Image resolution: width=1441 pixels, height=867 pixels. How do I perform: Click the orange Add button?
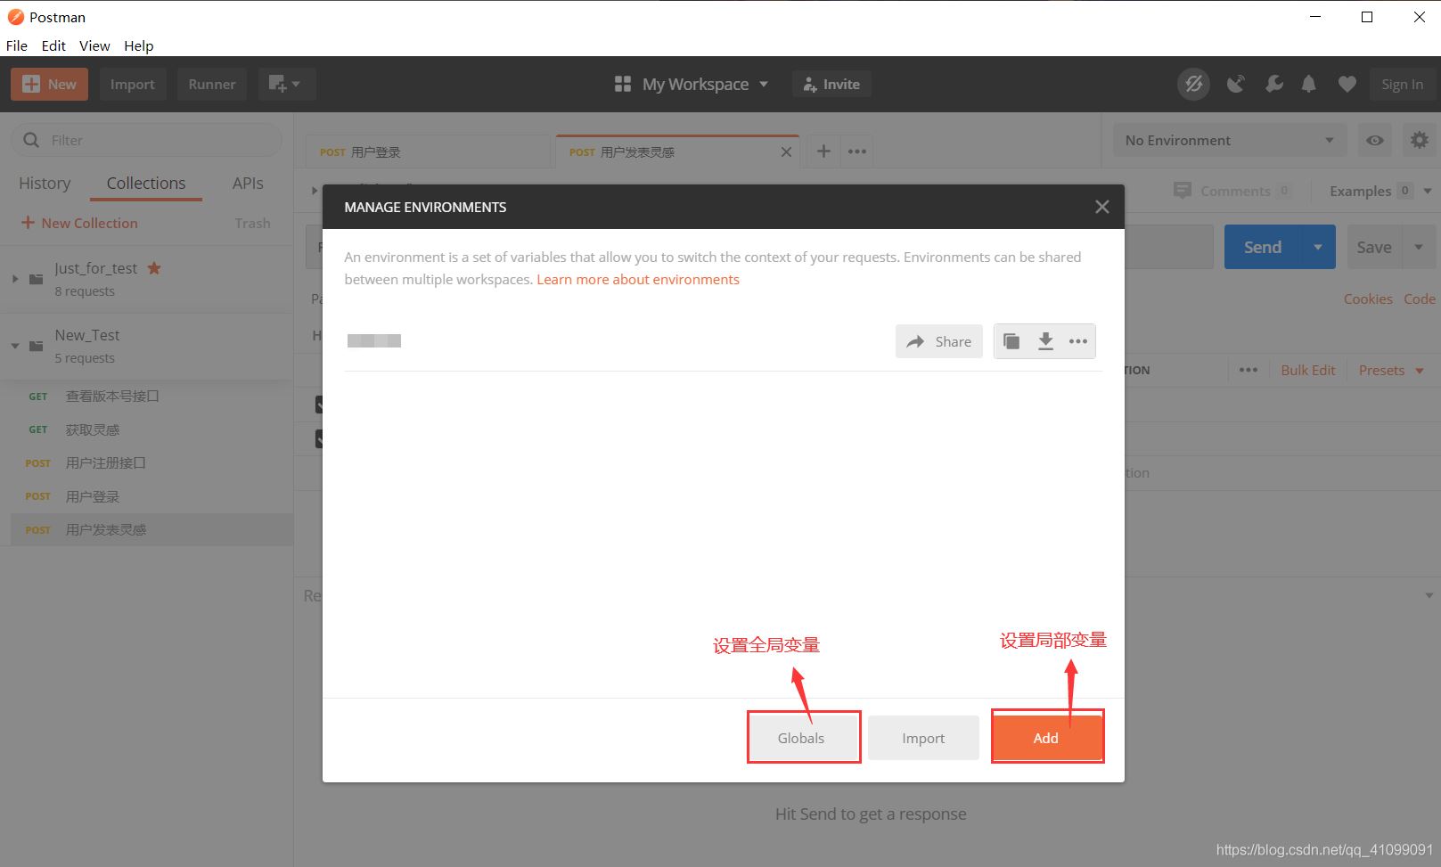tap(1046, 738)
